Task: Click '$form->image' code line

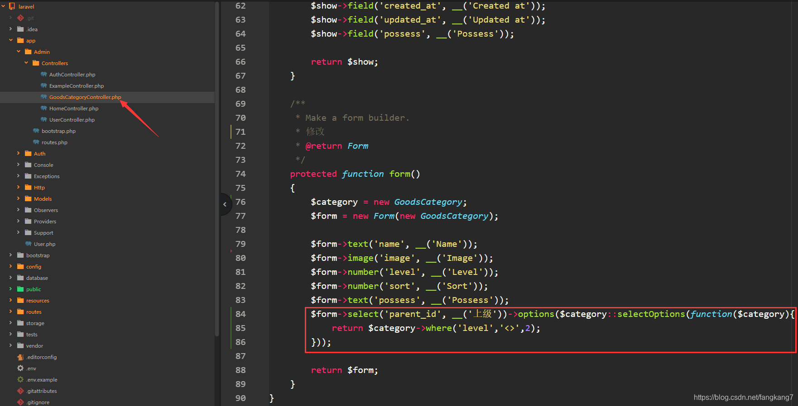Action: tap(402, 258)
